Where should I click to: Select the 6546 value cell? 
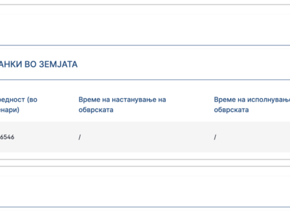7,137
